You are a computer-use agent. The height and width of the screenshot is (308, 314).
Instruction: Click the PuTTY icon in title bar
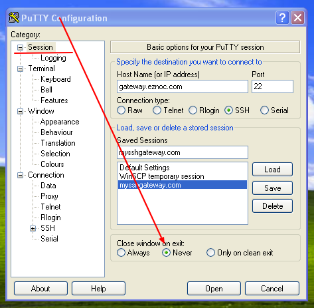[x=14, y=17]
